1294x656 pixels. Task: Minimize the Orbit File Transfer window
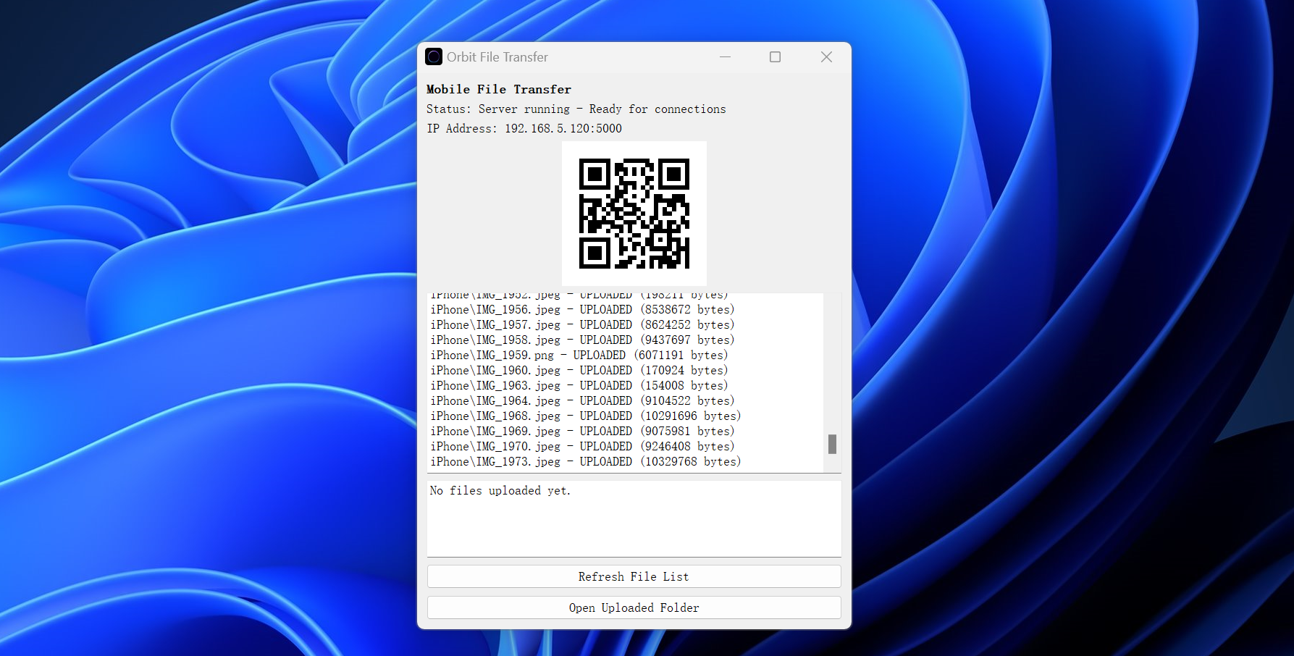725,56
